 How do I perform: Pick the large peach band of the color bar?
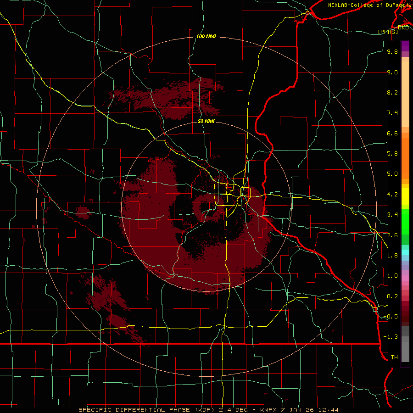pos(405,94)
